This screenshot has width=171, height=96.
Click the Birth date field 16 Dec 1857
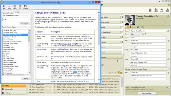coord(148,41)
